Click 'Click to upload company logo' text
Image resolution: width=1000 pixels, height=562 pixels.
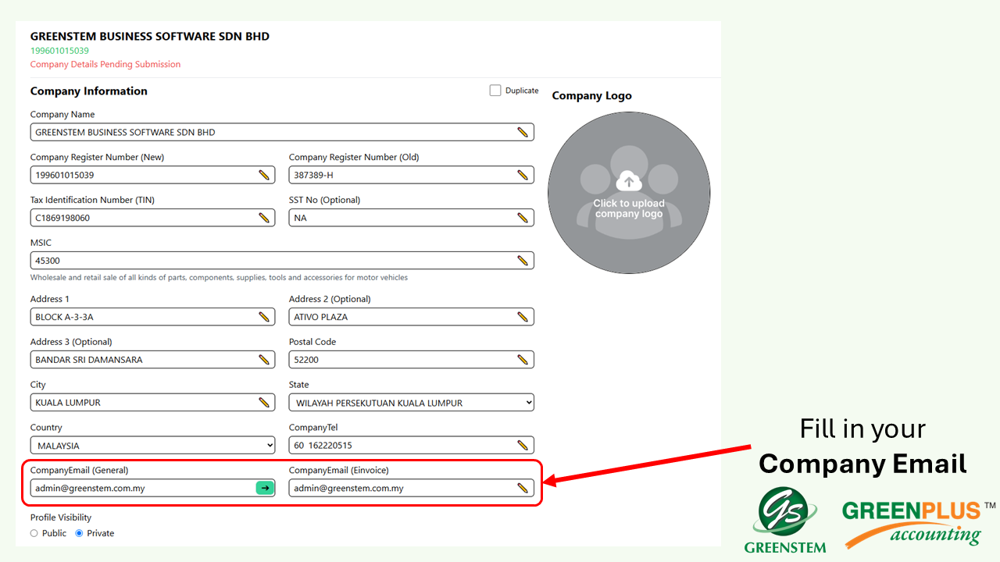point(629,208)
